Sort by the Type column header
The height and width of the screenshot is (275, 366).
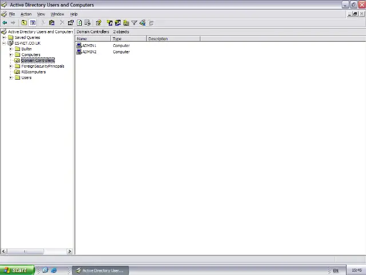pos(129,39)
